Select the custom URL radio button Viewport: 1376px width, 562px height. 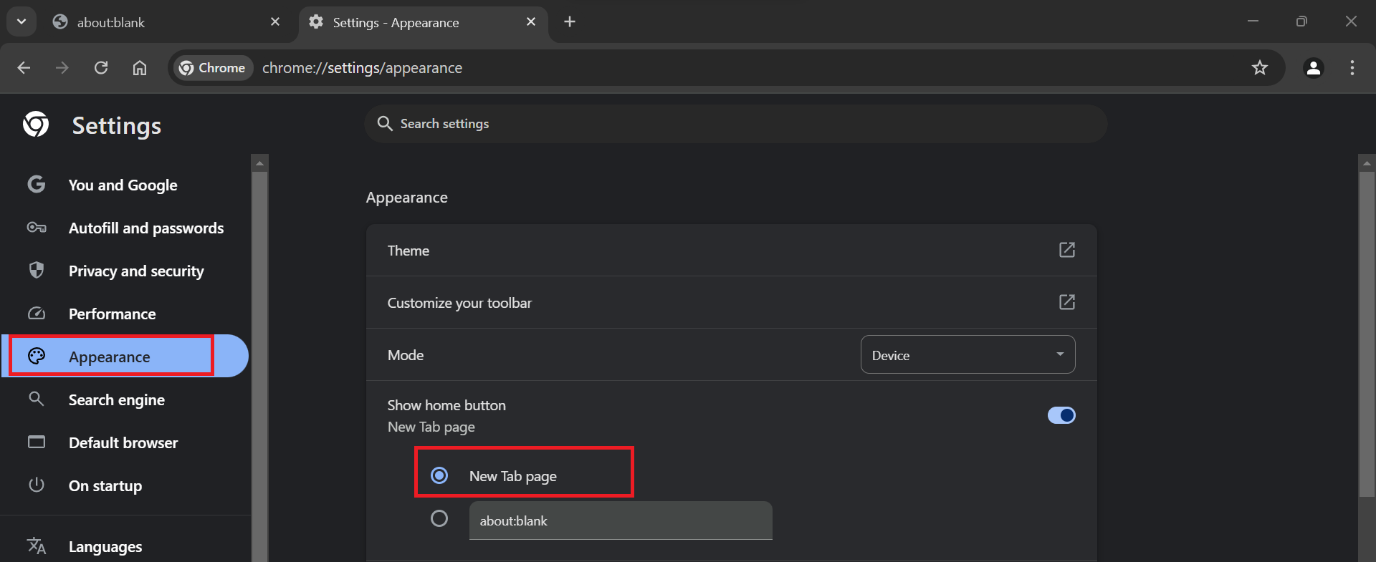click(439, 518)
